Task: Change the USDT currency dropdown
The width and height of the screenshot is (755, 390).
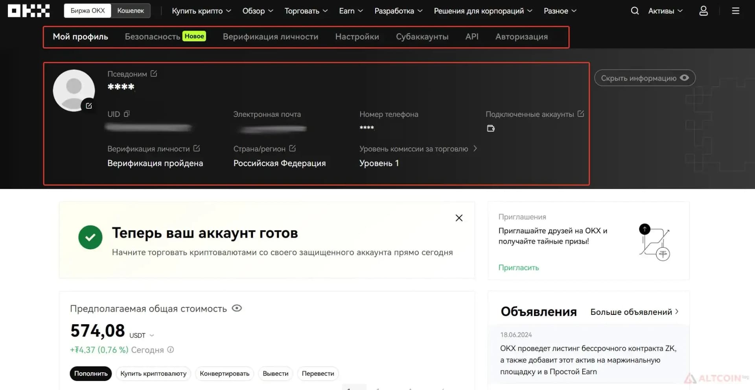Action: [x=142, y=335]
